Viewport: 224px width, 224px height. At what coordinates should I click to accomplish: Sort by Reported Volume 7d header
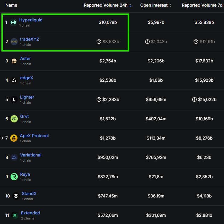202,5
